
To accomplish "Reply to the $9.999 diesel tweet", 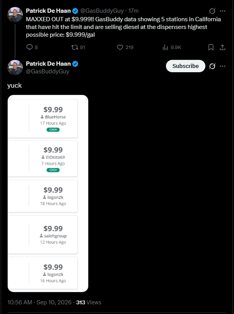I will 32,47.
